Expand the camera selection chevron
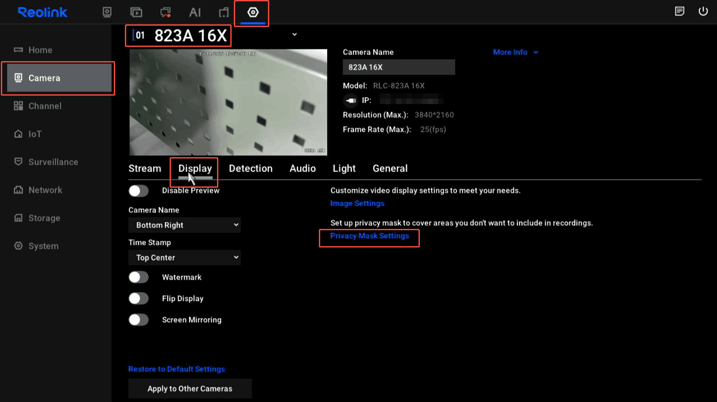 pyautogui.click(x=295, y=35)
